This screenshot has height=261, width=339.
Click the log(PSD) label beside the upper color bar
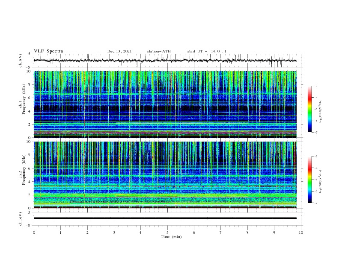tap(320, 111)
